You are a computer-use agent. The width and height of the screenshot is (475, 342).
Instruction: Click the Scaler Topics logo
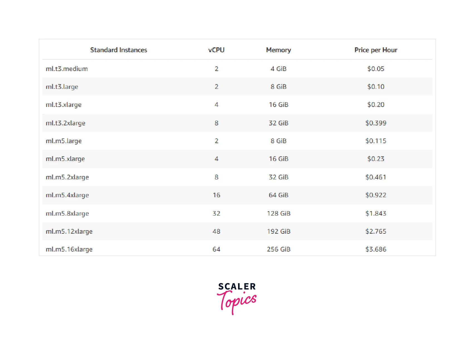[x=237, y=298]
